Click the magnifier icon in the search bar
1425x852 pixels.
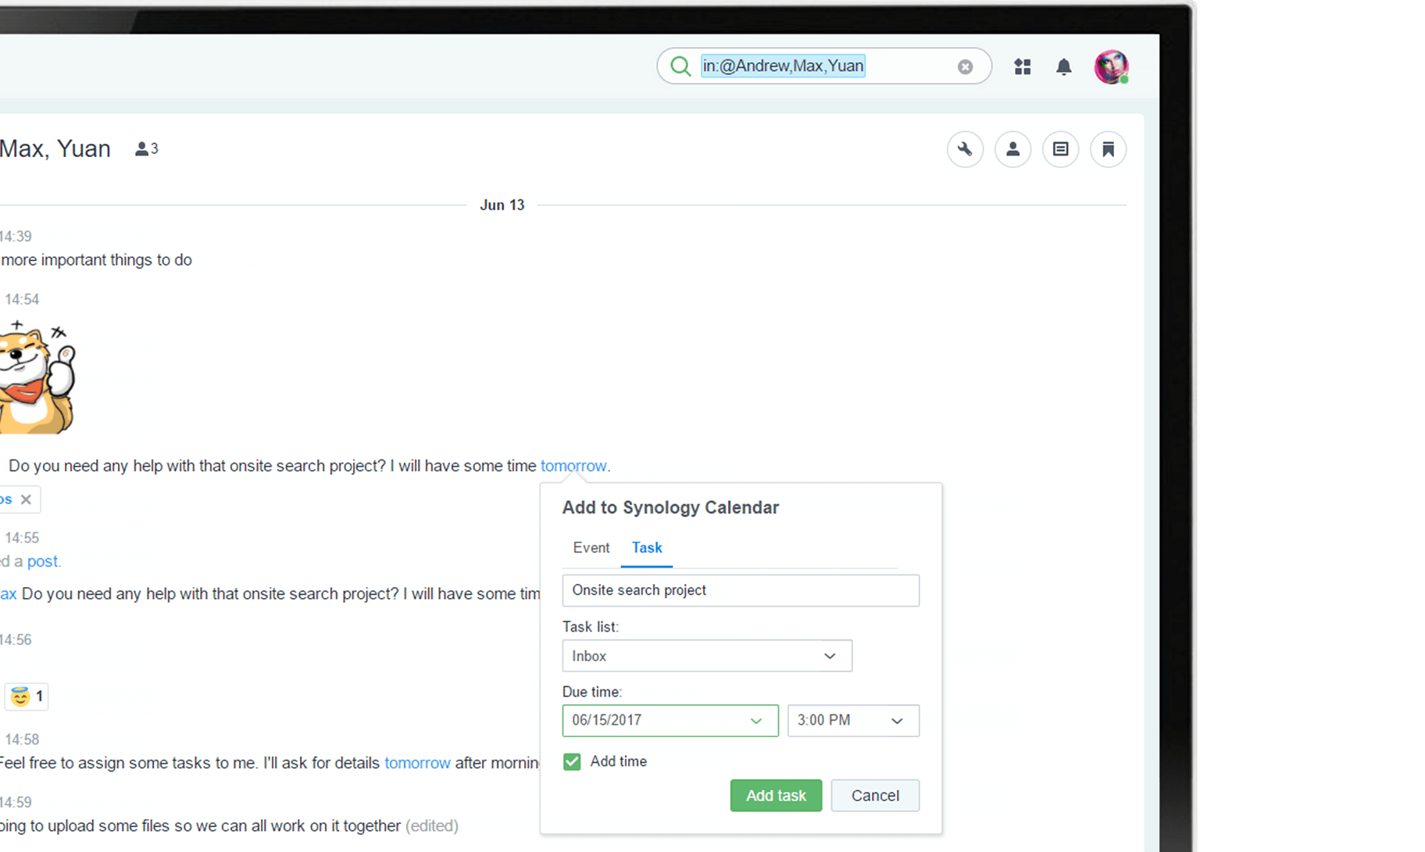pyautogui.click(x=680, y=66)
